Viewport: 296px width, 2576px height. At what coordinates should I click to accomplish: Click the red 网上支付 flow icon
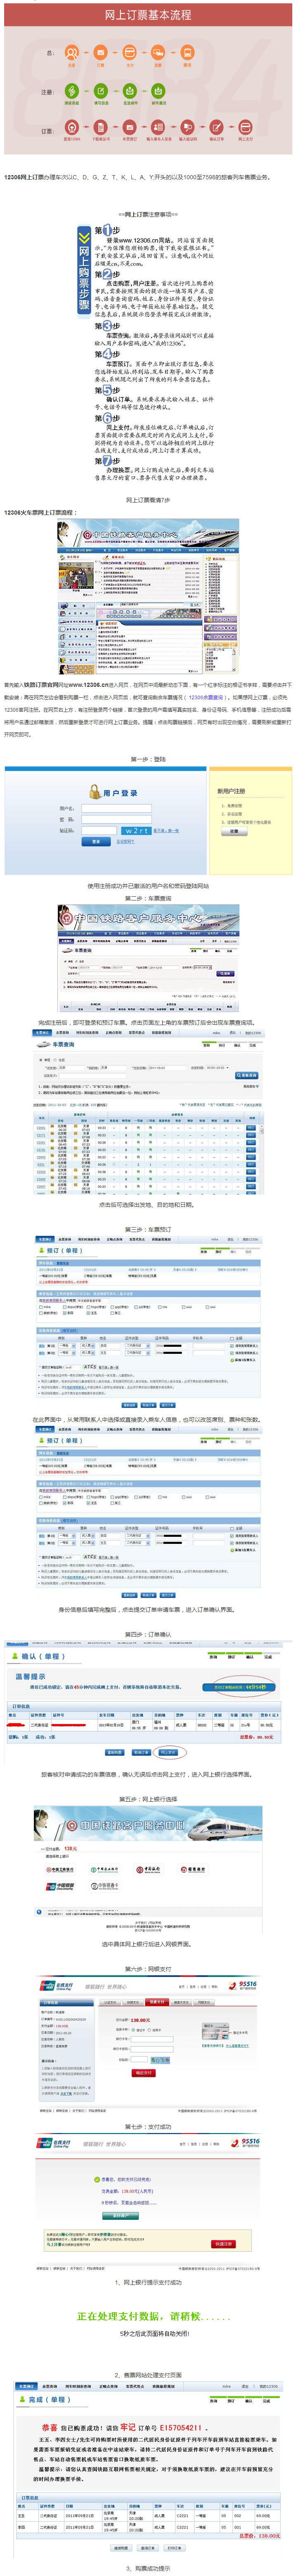tap(245, 128)
